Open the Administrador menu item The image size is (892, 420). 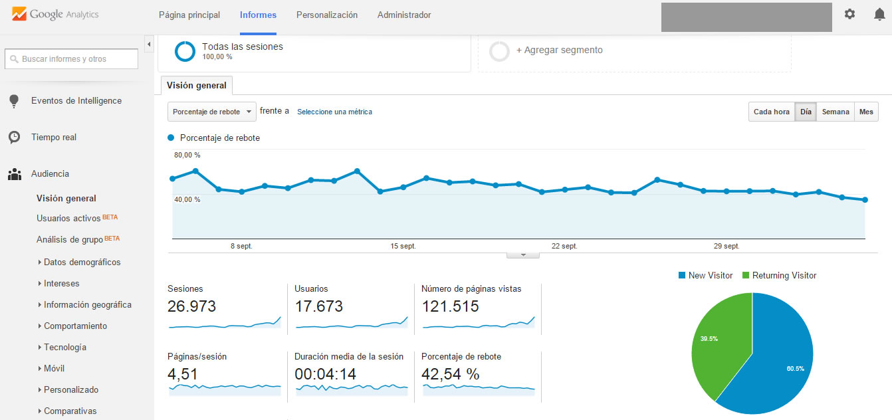pos(403,14)
